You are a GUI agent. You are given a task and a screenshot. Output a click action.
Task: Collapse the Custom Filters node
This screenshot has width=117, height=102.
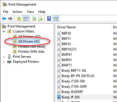click(x=4, y=31)
